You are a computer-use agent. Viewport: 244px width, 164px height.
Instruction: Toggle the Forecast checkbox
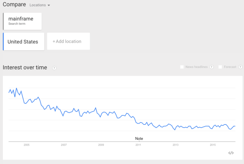pos(220,67)
